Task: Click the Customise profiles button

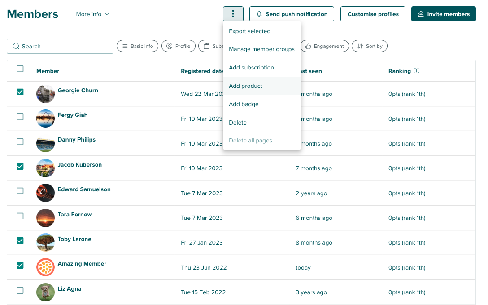Action: coord(373,14)
